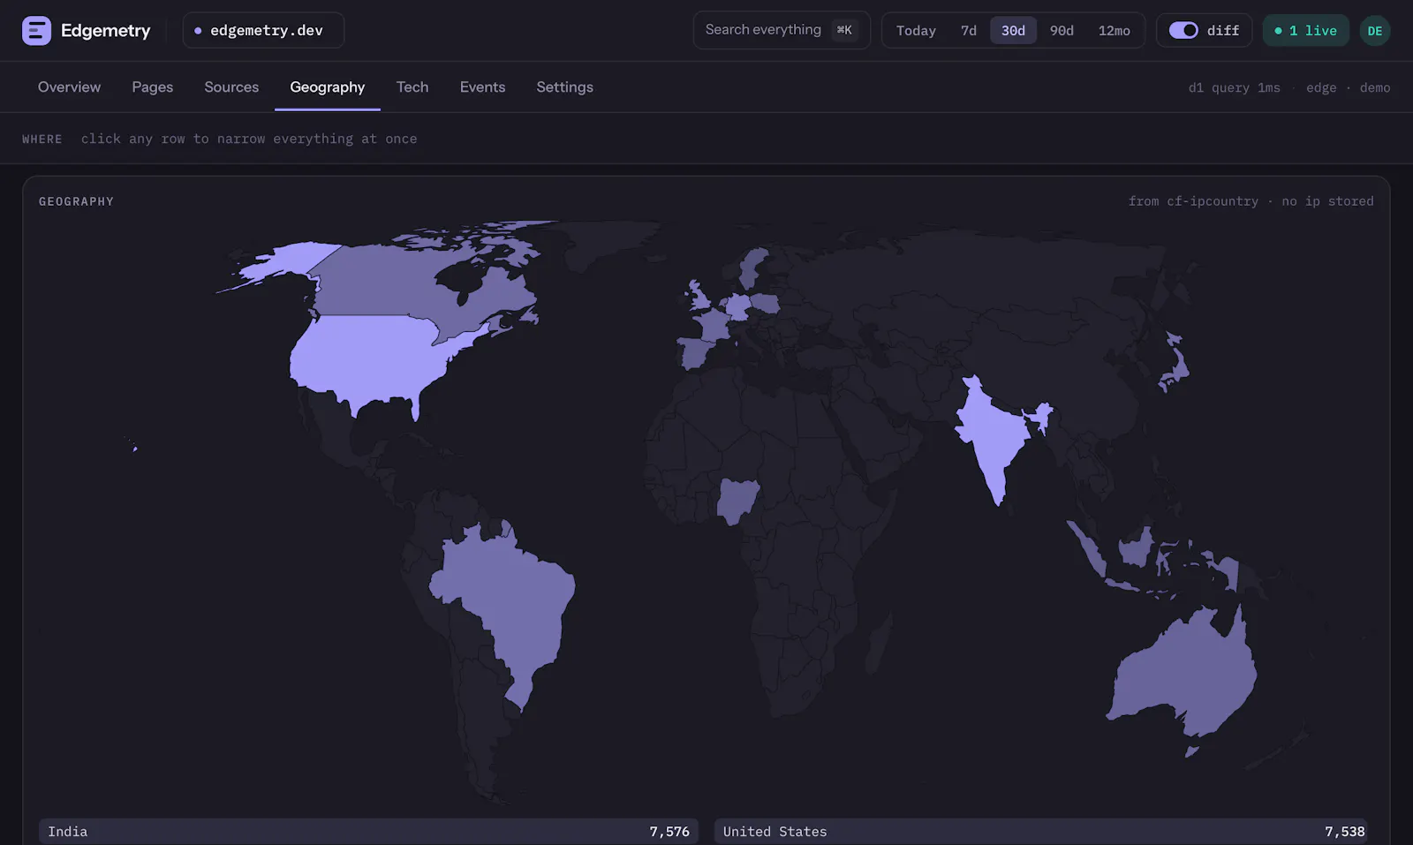Click the GEOGRAPHY panel heading
The height and width of the screenshot is (845, 1413).
click(76, 201)
